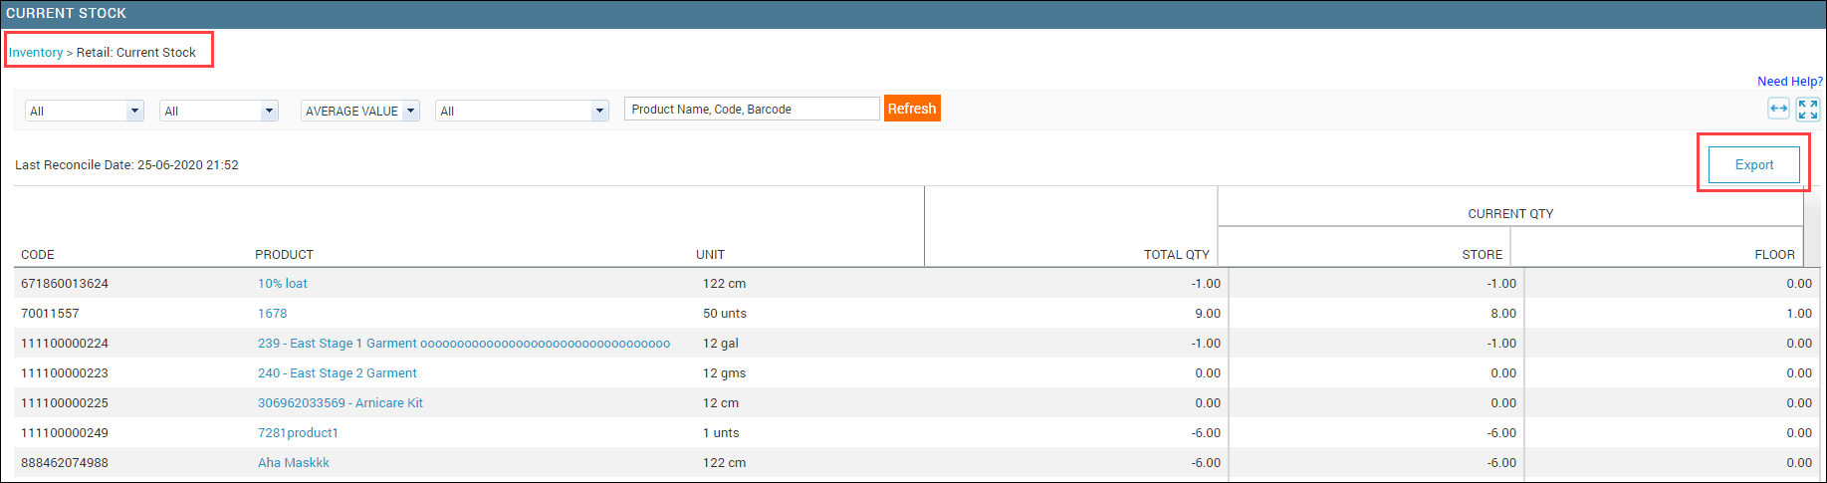Select code 111100000225
The width and height of the screenshot is (1827, 483).
click(x=65, y=403)
